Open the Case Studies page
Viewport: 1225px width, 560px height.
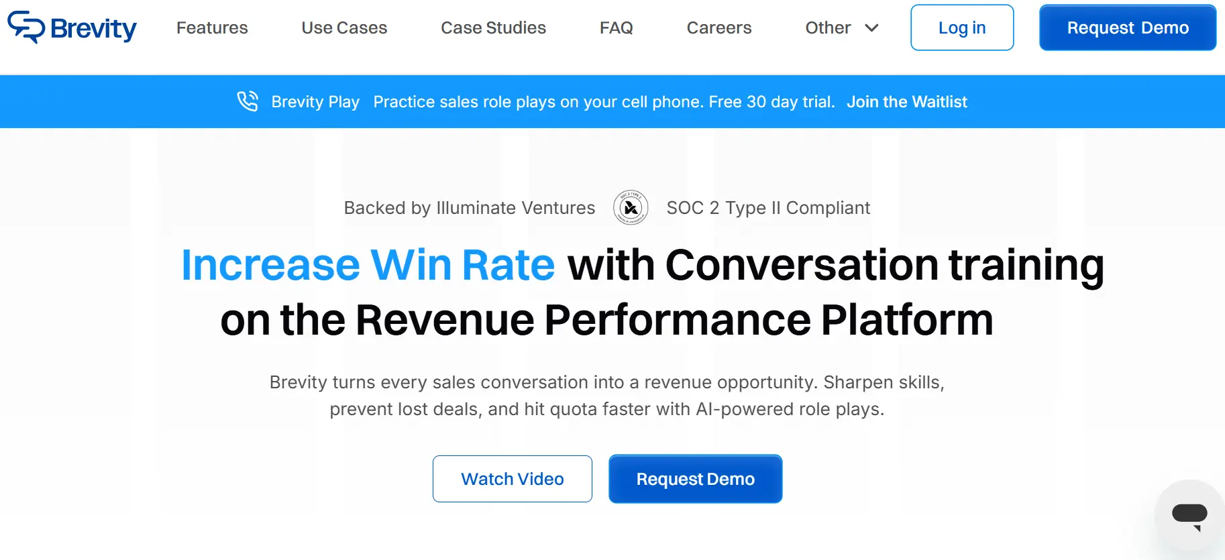tap(493, 28)
